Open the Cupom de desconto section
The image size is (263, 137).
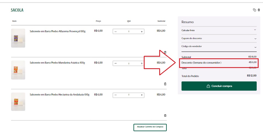[219, 38]
